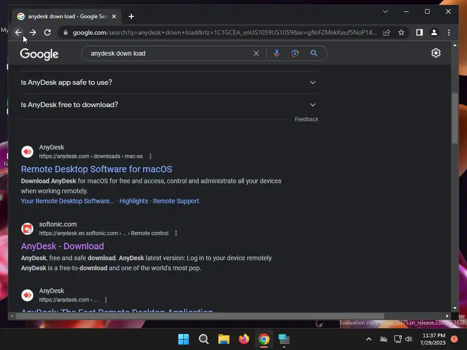Viewport: 467px width, 350px height.
Task: Open more options for softonic.com result
Action: click(x=176, y=233)
